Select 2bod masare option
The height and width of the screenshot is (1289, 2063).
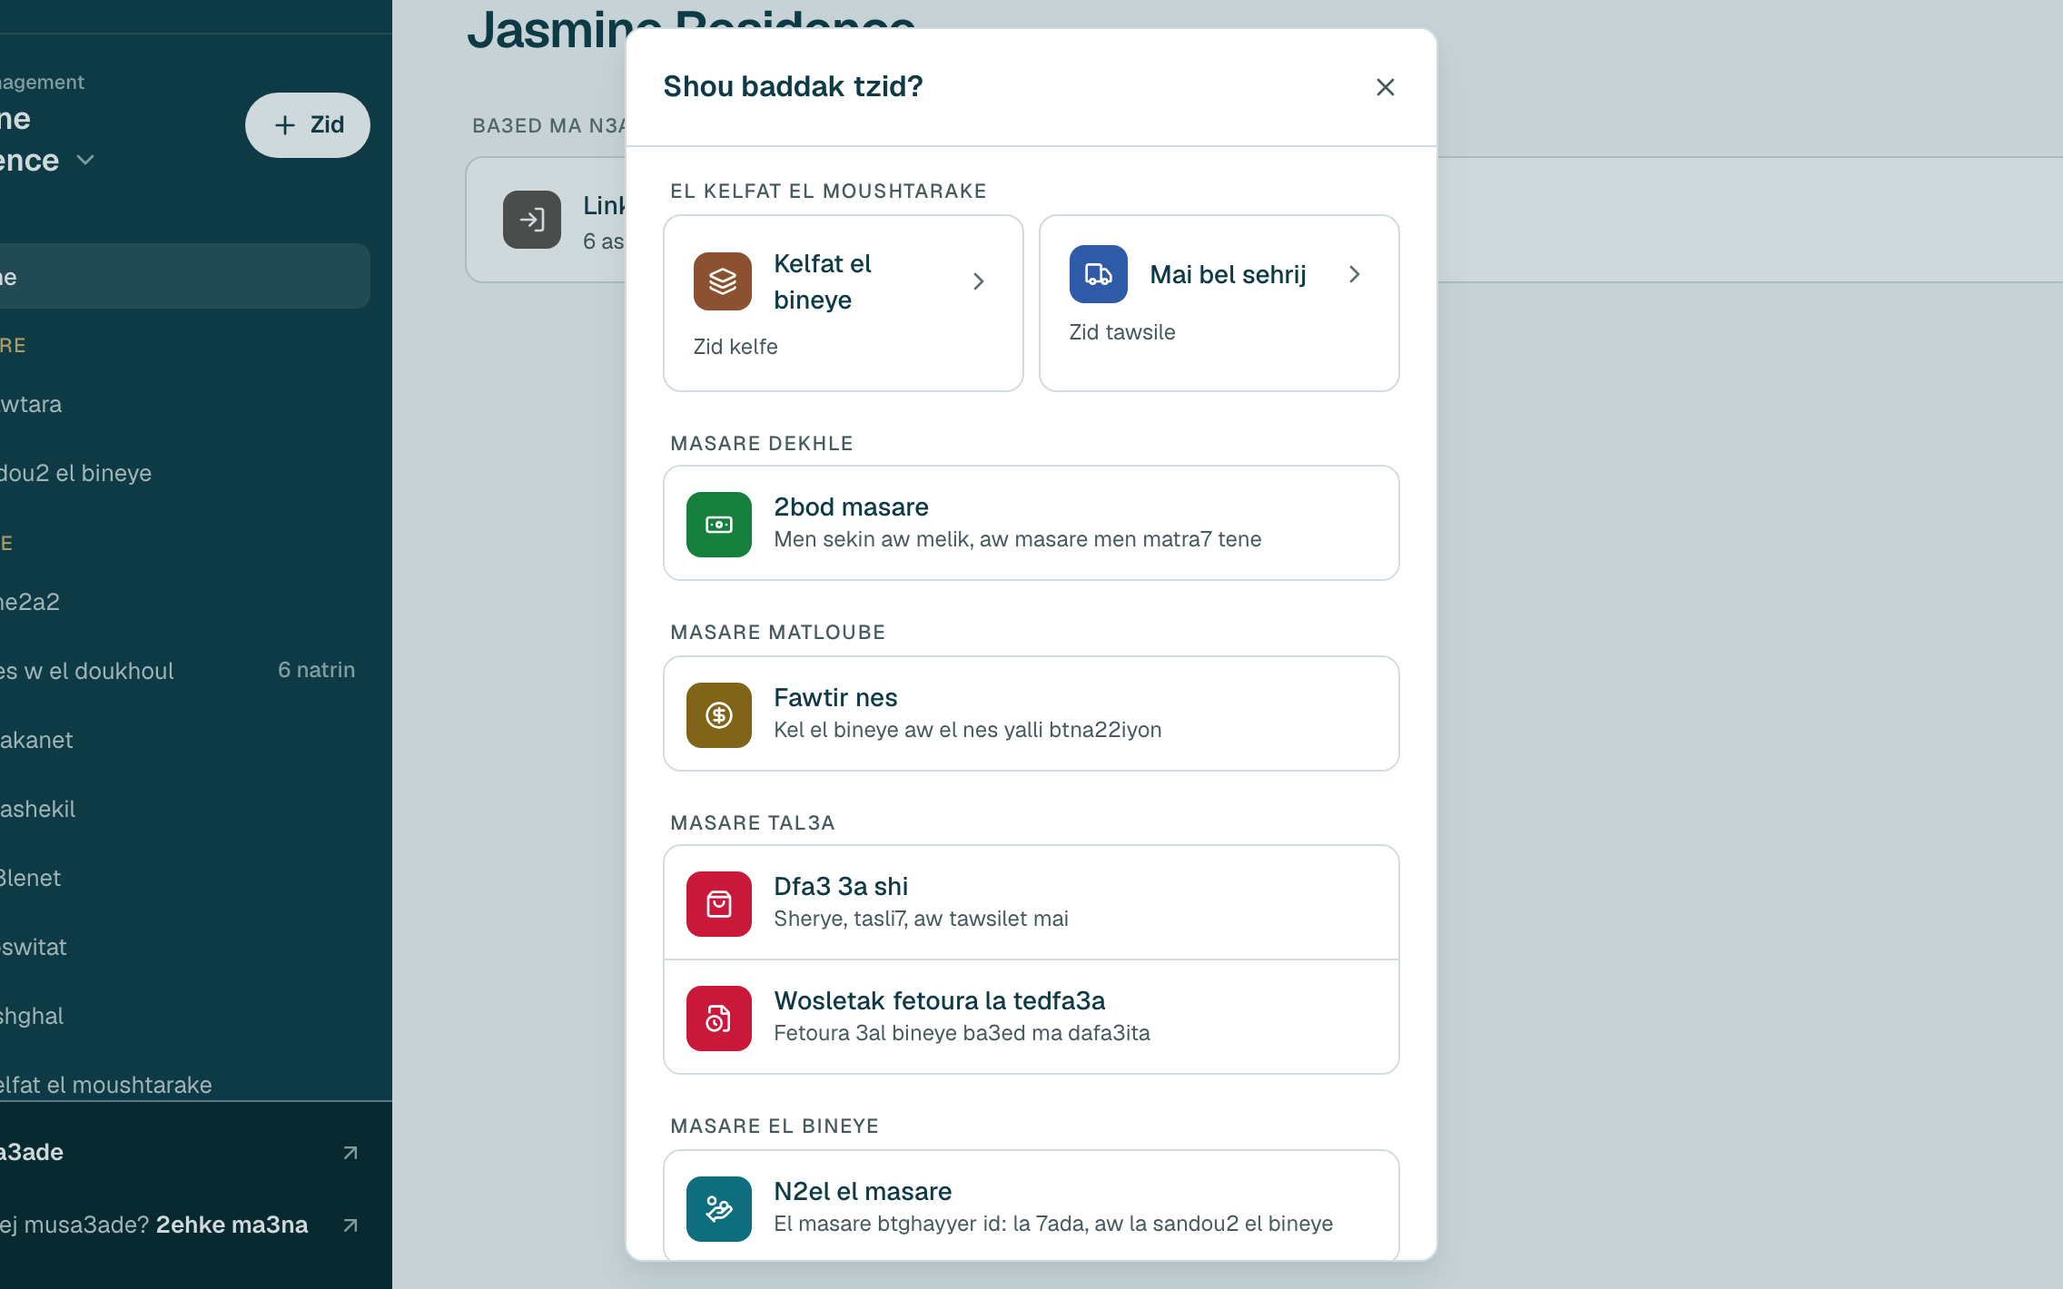pos(1031,523)
